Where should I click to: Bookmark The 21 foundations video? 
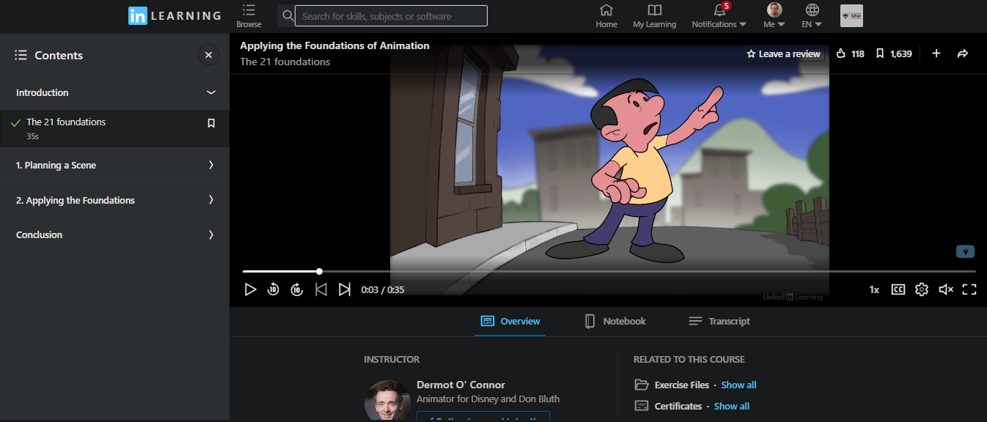211,123
